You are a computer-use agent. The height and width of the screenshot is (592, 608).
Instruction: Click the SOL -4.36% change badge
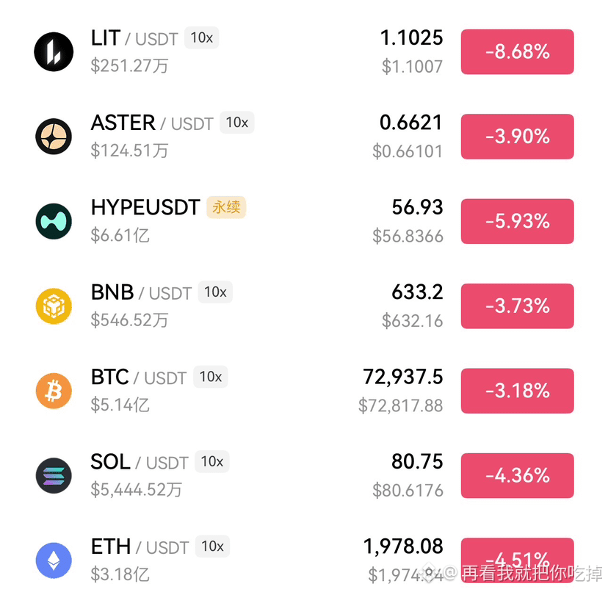click(517, 476)
